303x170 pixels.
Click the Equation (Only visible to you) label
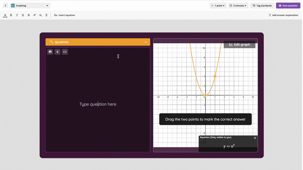coord(216,137)
